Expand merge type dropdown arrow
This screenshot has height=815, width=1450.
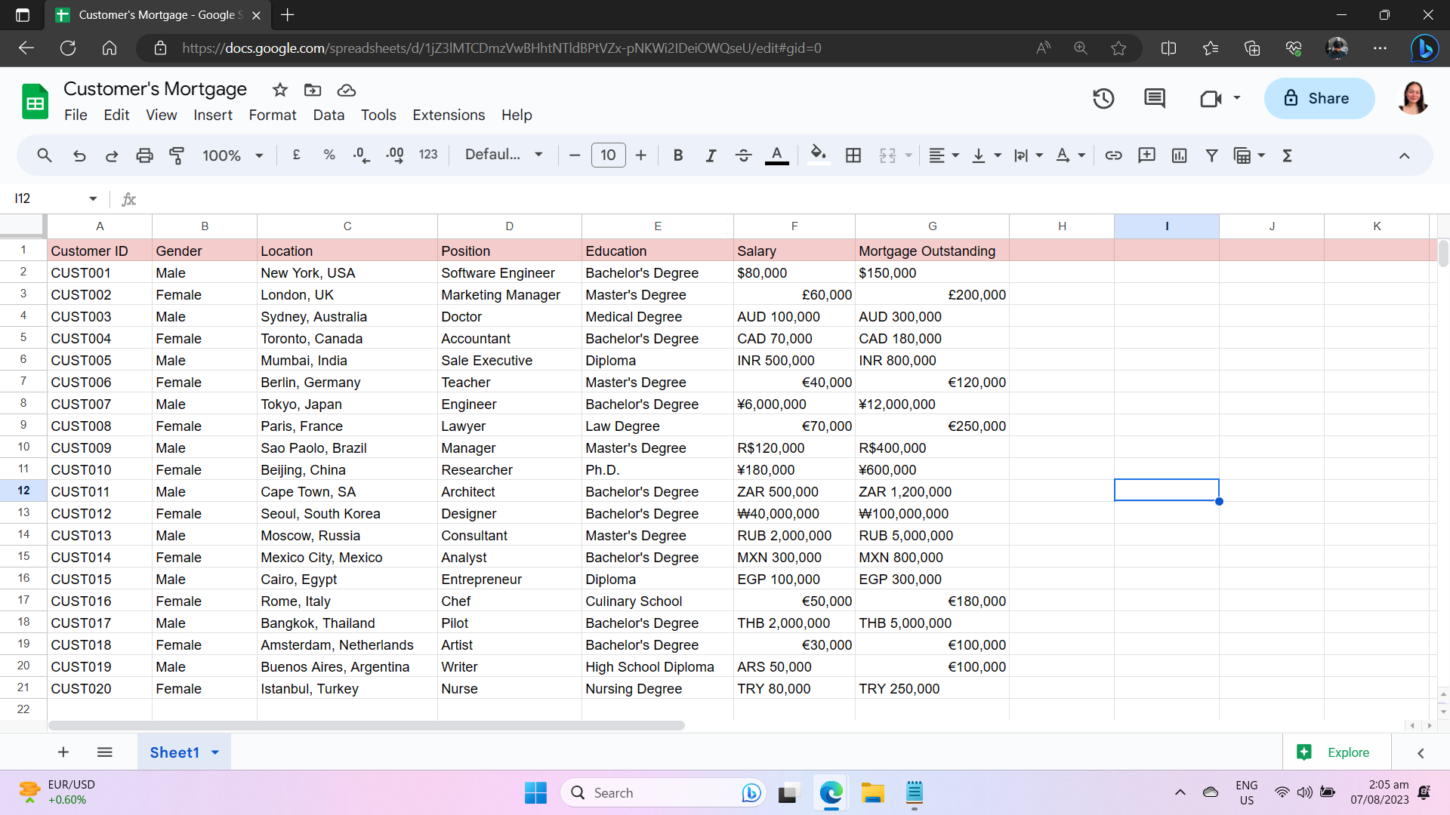tap(909, 155)
